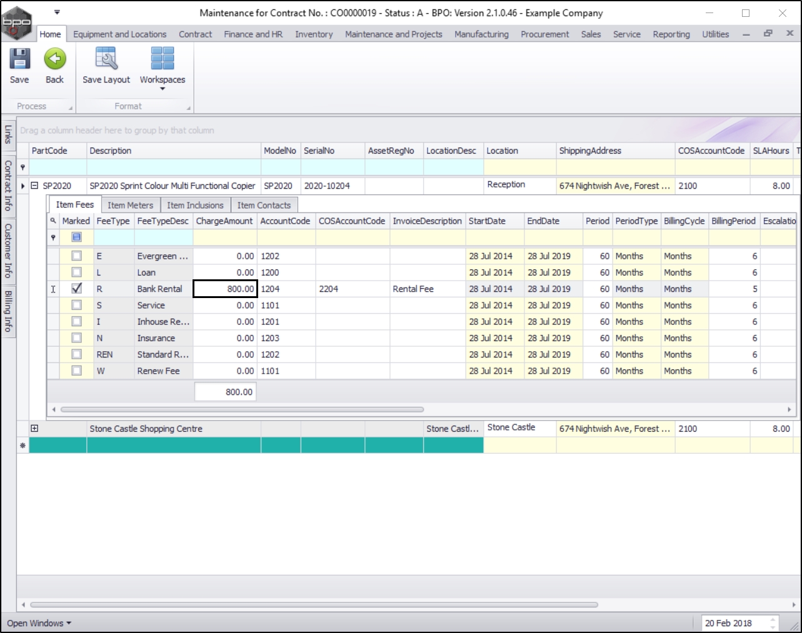Check the Marked box for Evergreen fee
The image size is (802, 633).
[x=76, y=256]
